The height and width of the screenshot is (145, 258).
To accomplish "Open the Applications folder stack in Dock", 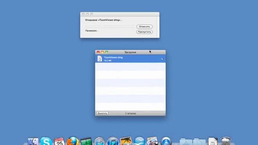I will (x=186, y=142).
